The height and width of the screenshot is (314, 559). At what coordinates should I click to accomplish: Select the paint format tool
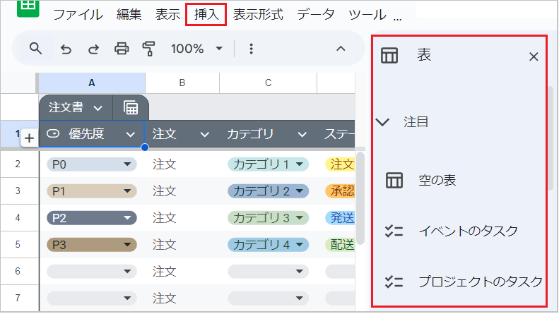click(x=148, y=49)
